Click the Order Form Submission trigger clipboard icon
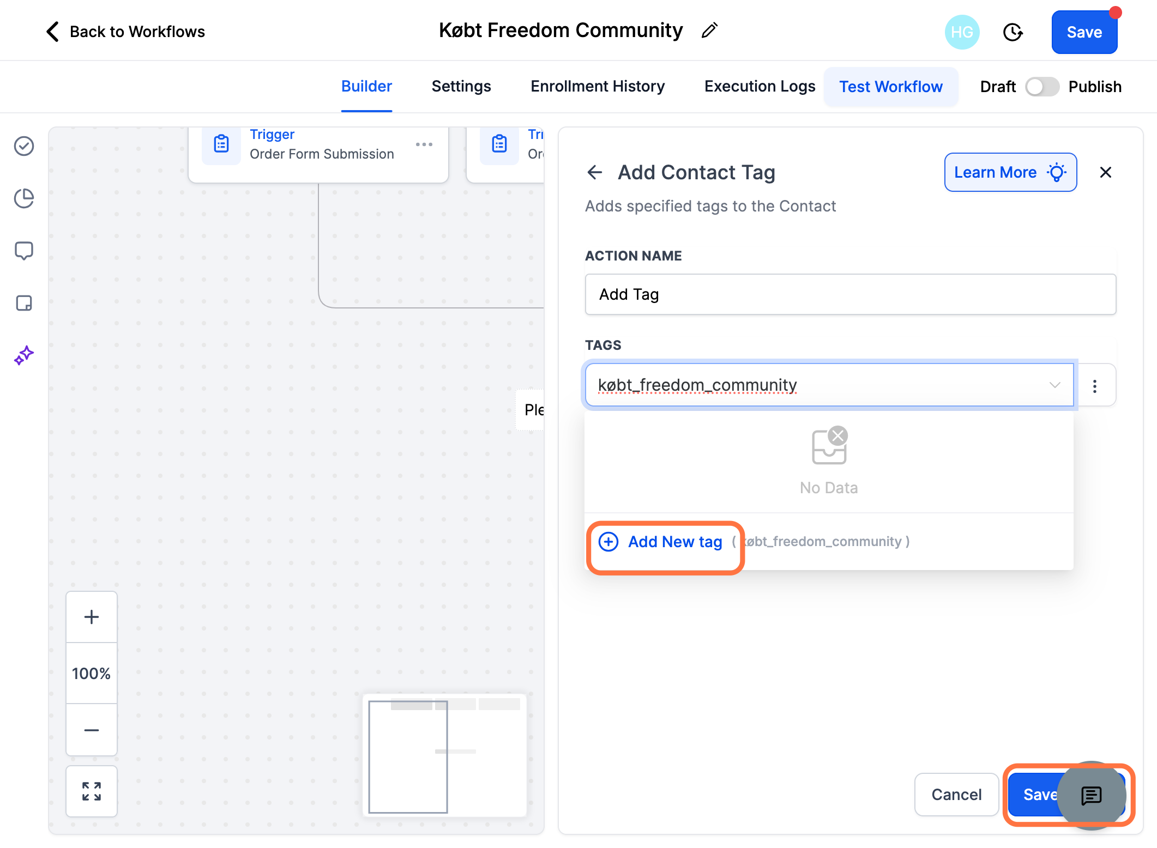This screenshot has width=1157, height=848. click(x=221, y=144)
